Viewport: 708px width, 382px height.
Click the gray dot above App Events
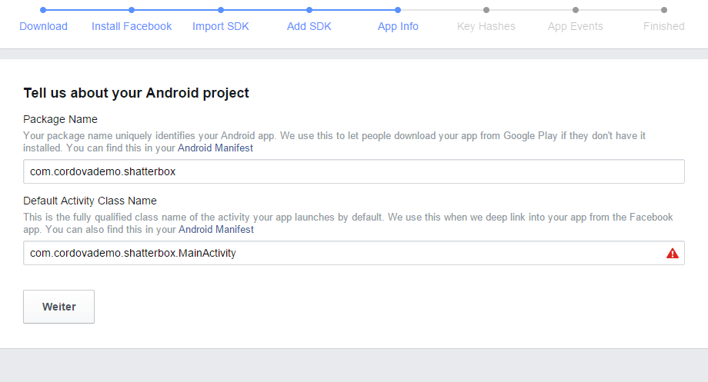[x=576, y=10]
